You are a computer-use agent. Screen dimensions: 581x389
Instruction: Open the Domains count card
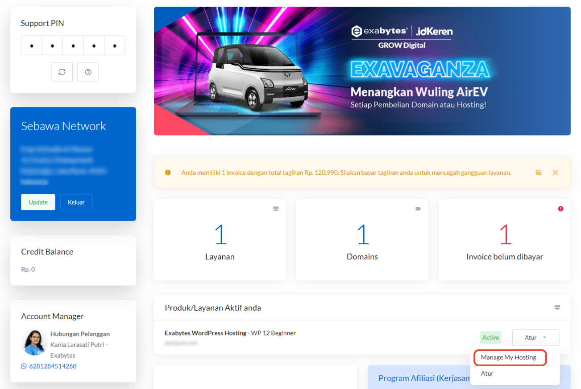pyautogui.click(x=362, y=240)
